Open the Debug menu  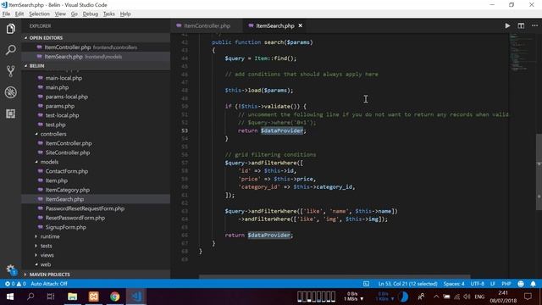[91, 14]
